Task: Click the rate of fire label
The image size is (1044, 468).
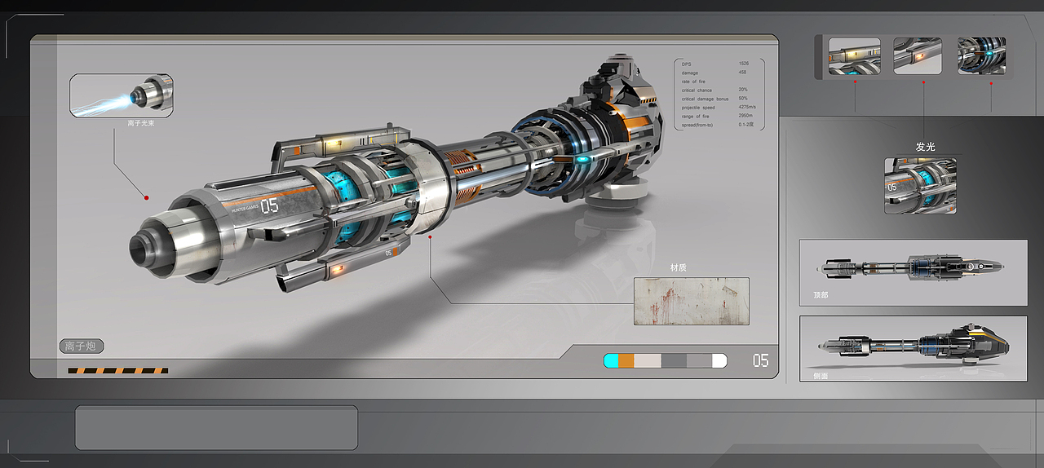Action: click(x=694, y=82)
